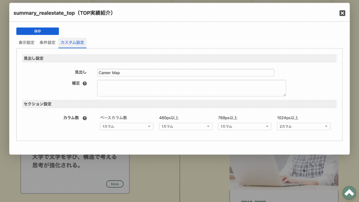Click the セクション設定 section header

point(180,104)
